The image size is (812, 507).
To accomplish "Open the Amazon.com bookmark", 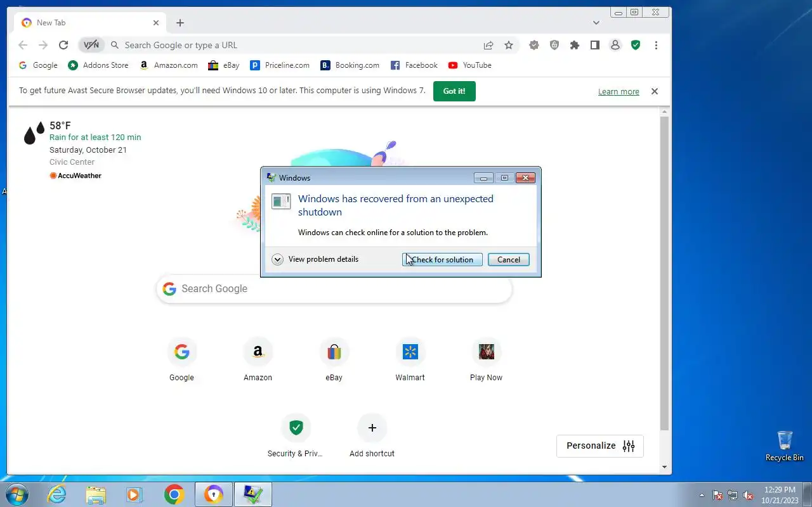I will [x=169, y=65].
